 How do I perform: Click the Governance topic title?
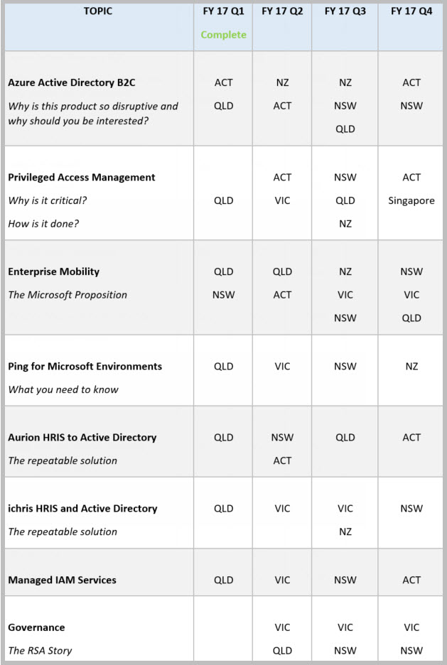point(36,627)
